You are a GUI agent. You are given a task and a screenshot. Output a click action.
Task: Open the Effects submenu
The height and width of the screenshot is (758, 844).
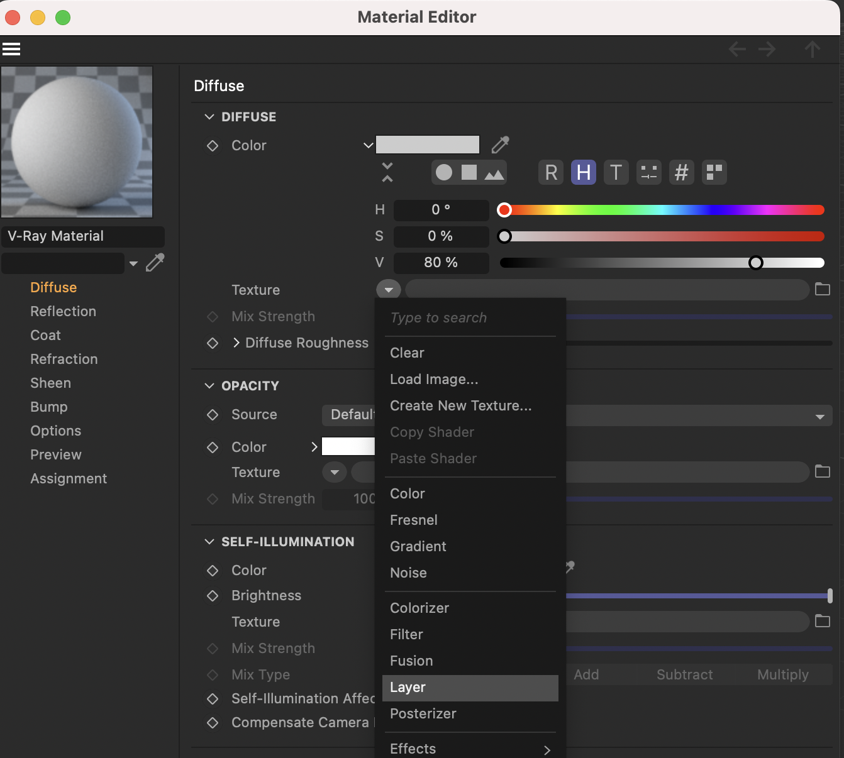coord(470,749)
